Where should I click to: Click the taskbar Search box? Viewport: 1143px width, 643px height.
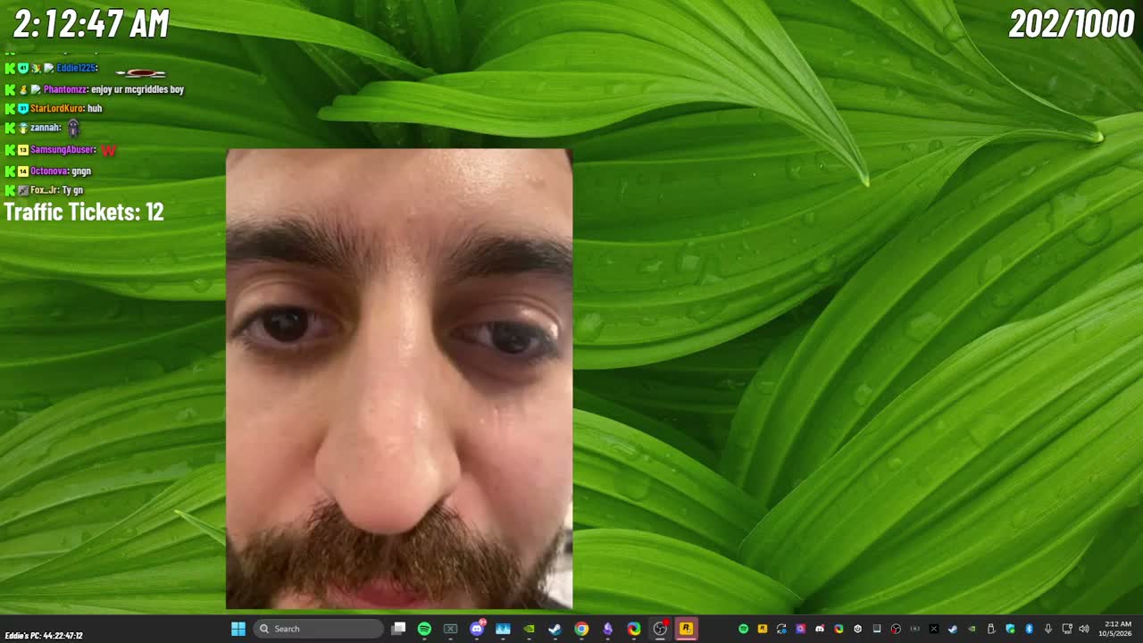(x=319, y=629)
